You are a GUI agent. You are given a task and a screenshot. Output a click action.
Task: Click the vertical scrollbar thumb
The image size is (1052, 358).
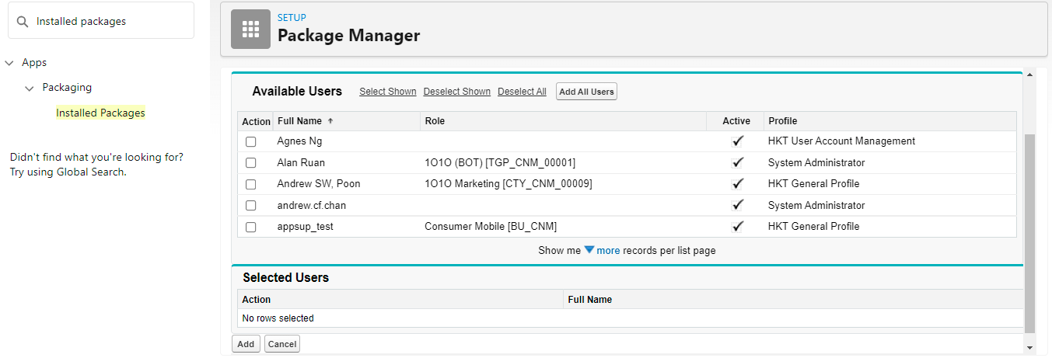click(1029, 233)
